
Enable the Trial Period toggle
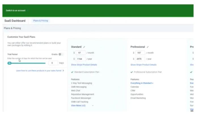(61, 54)
